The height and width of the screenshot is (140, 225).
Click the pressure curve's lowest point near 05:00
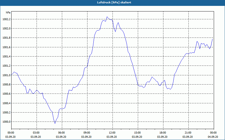[55, 123]
